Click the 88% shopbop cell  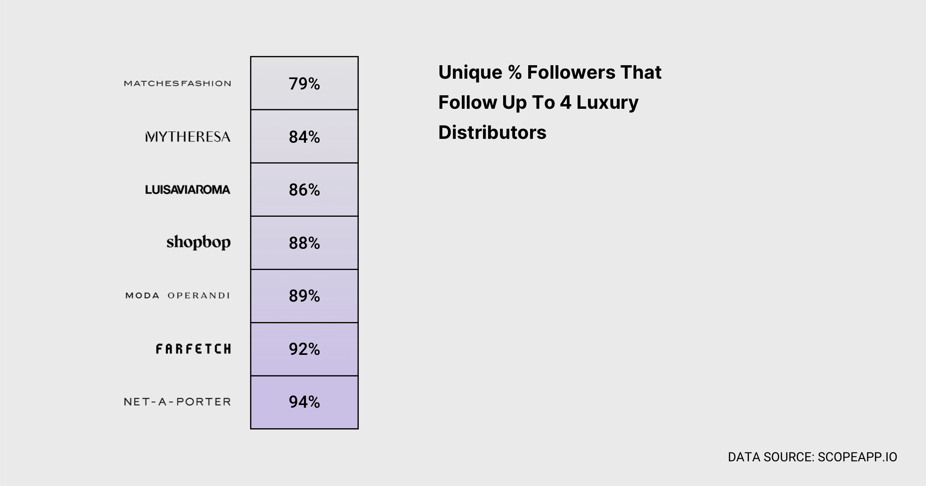(304, 243)
